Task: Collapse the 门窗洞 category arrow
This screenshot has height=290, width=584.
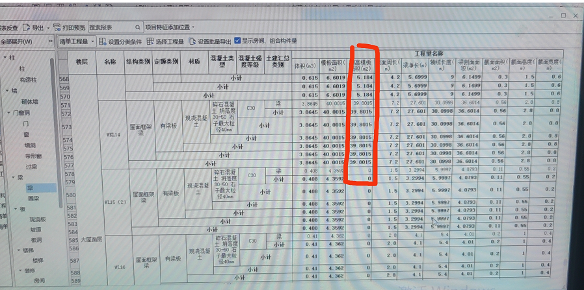Action: pyautogui.click(x=9, y=112)
